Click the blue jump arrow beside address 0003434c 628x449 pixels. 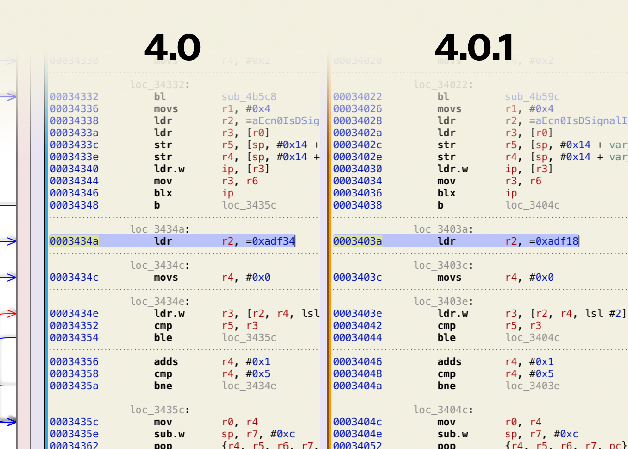[9, 278]
